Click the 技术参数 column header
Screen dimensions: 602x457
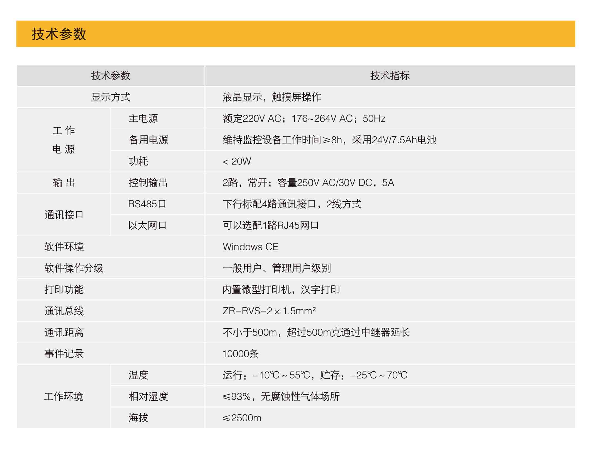[x=111, y=76]
